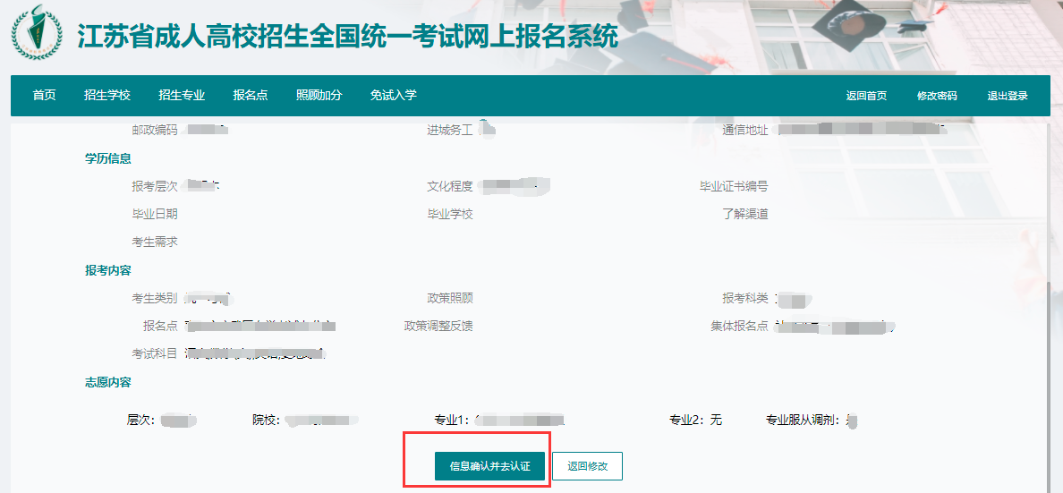This screenshot has width=1063, height=493.
Task: Select 招生专业 in the navigation bar
Action: tap(182, 96)
